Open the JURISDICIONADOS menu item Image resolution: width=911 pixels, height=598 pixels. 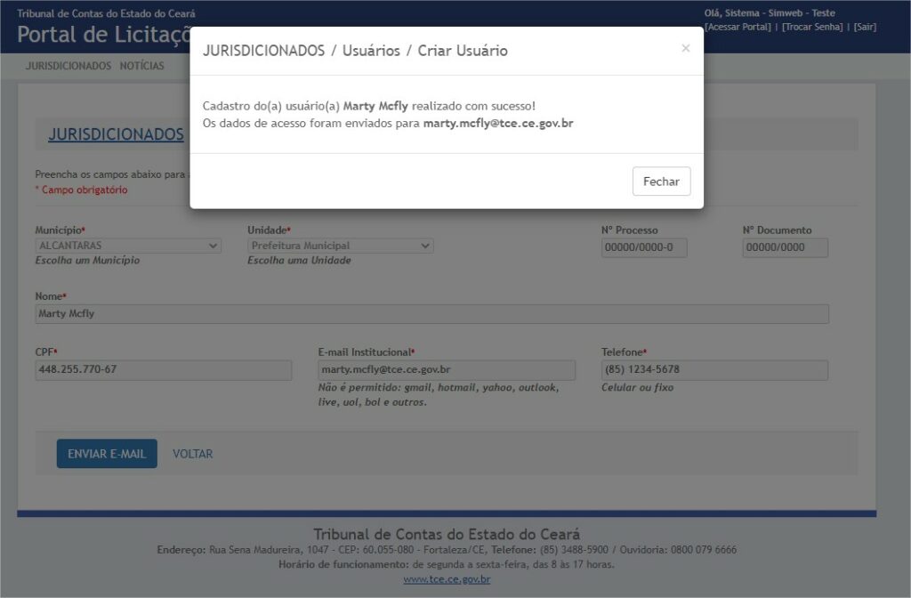point(69,66)
